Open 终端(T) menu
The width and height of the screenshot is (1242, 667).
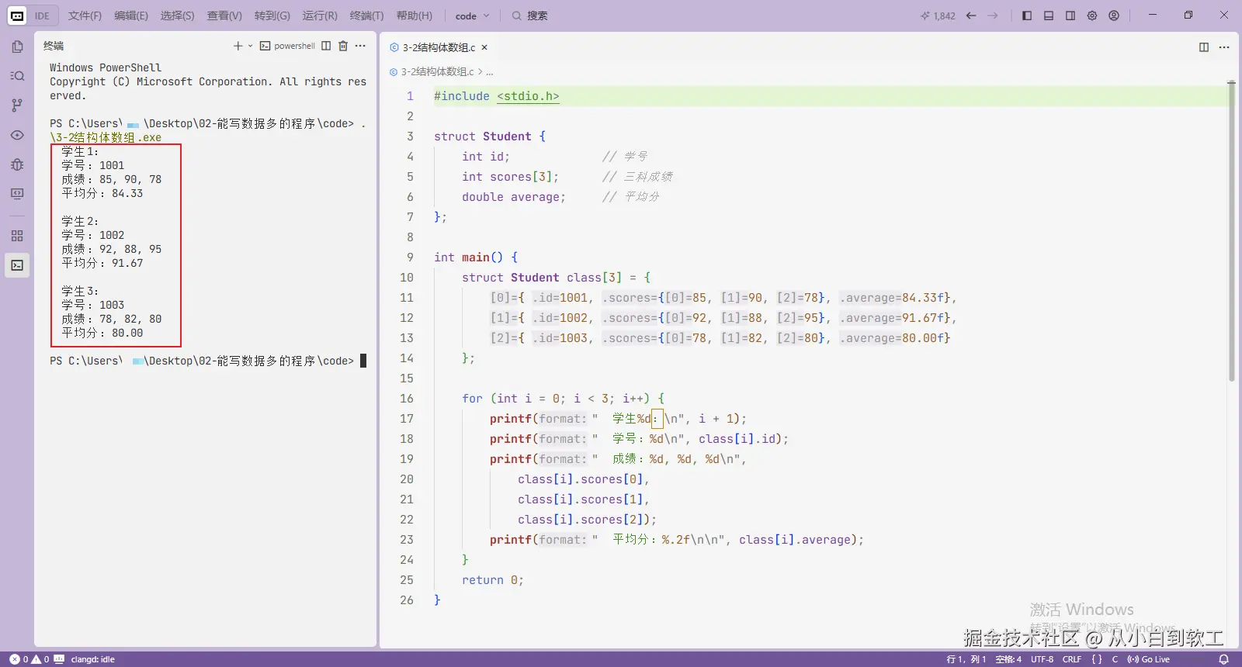[x=366, y=16]
